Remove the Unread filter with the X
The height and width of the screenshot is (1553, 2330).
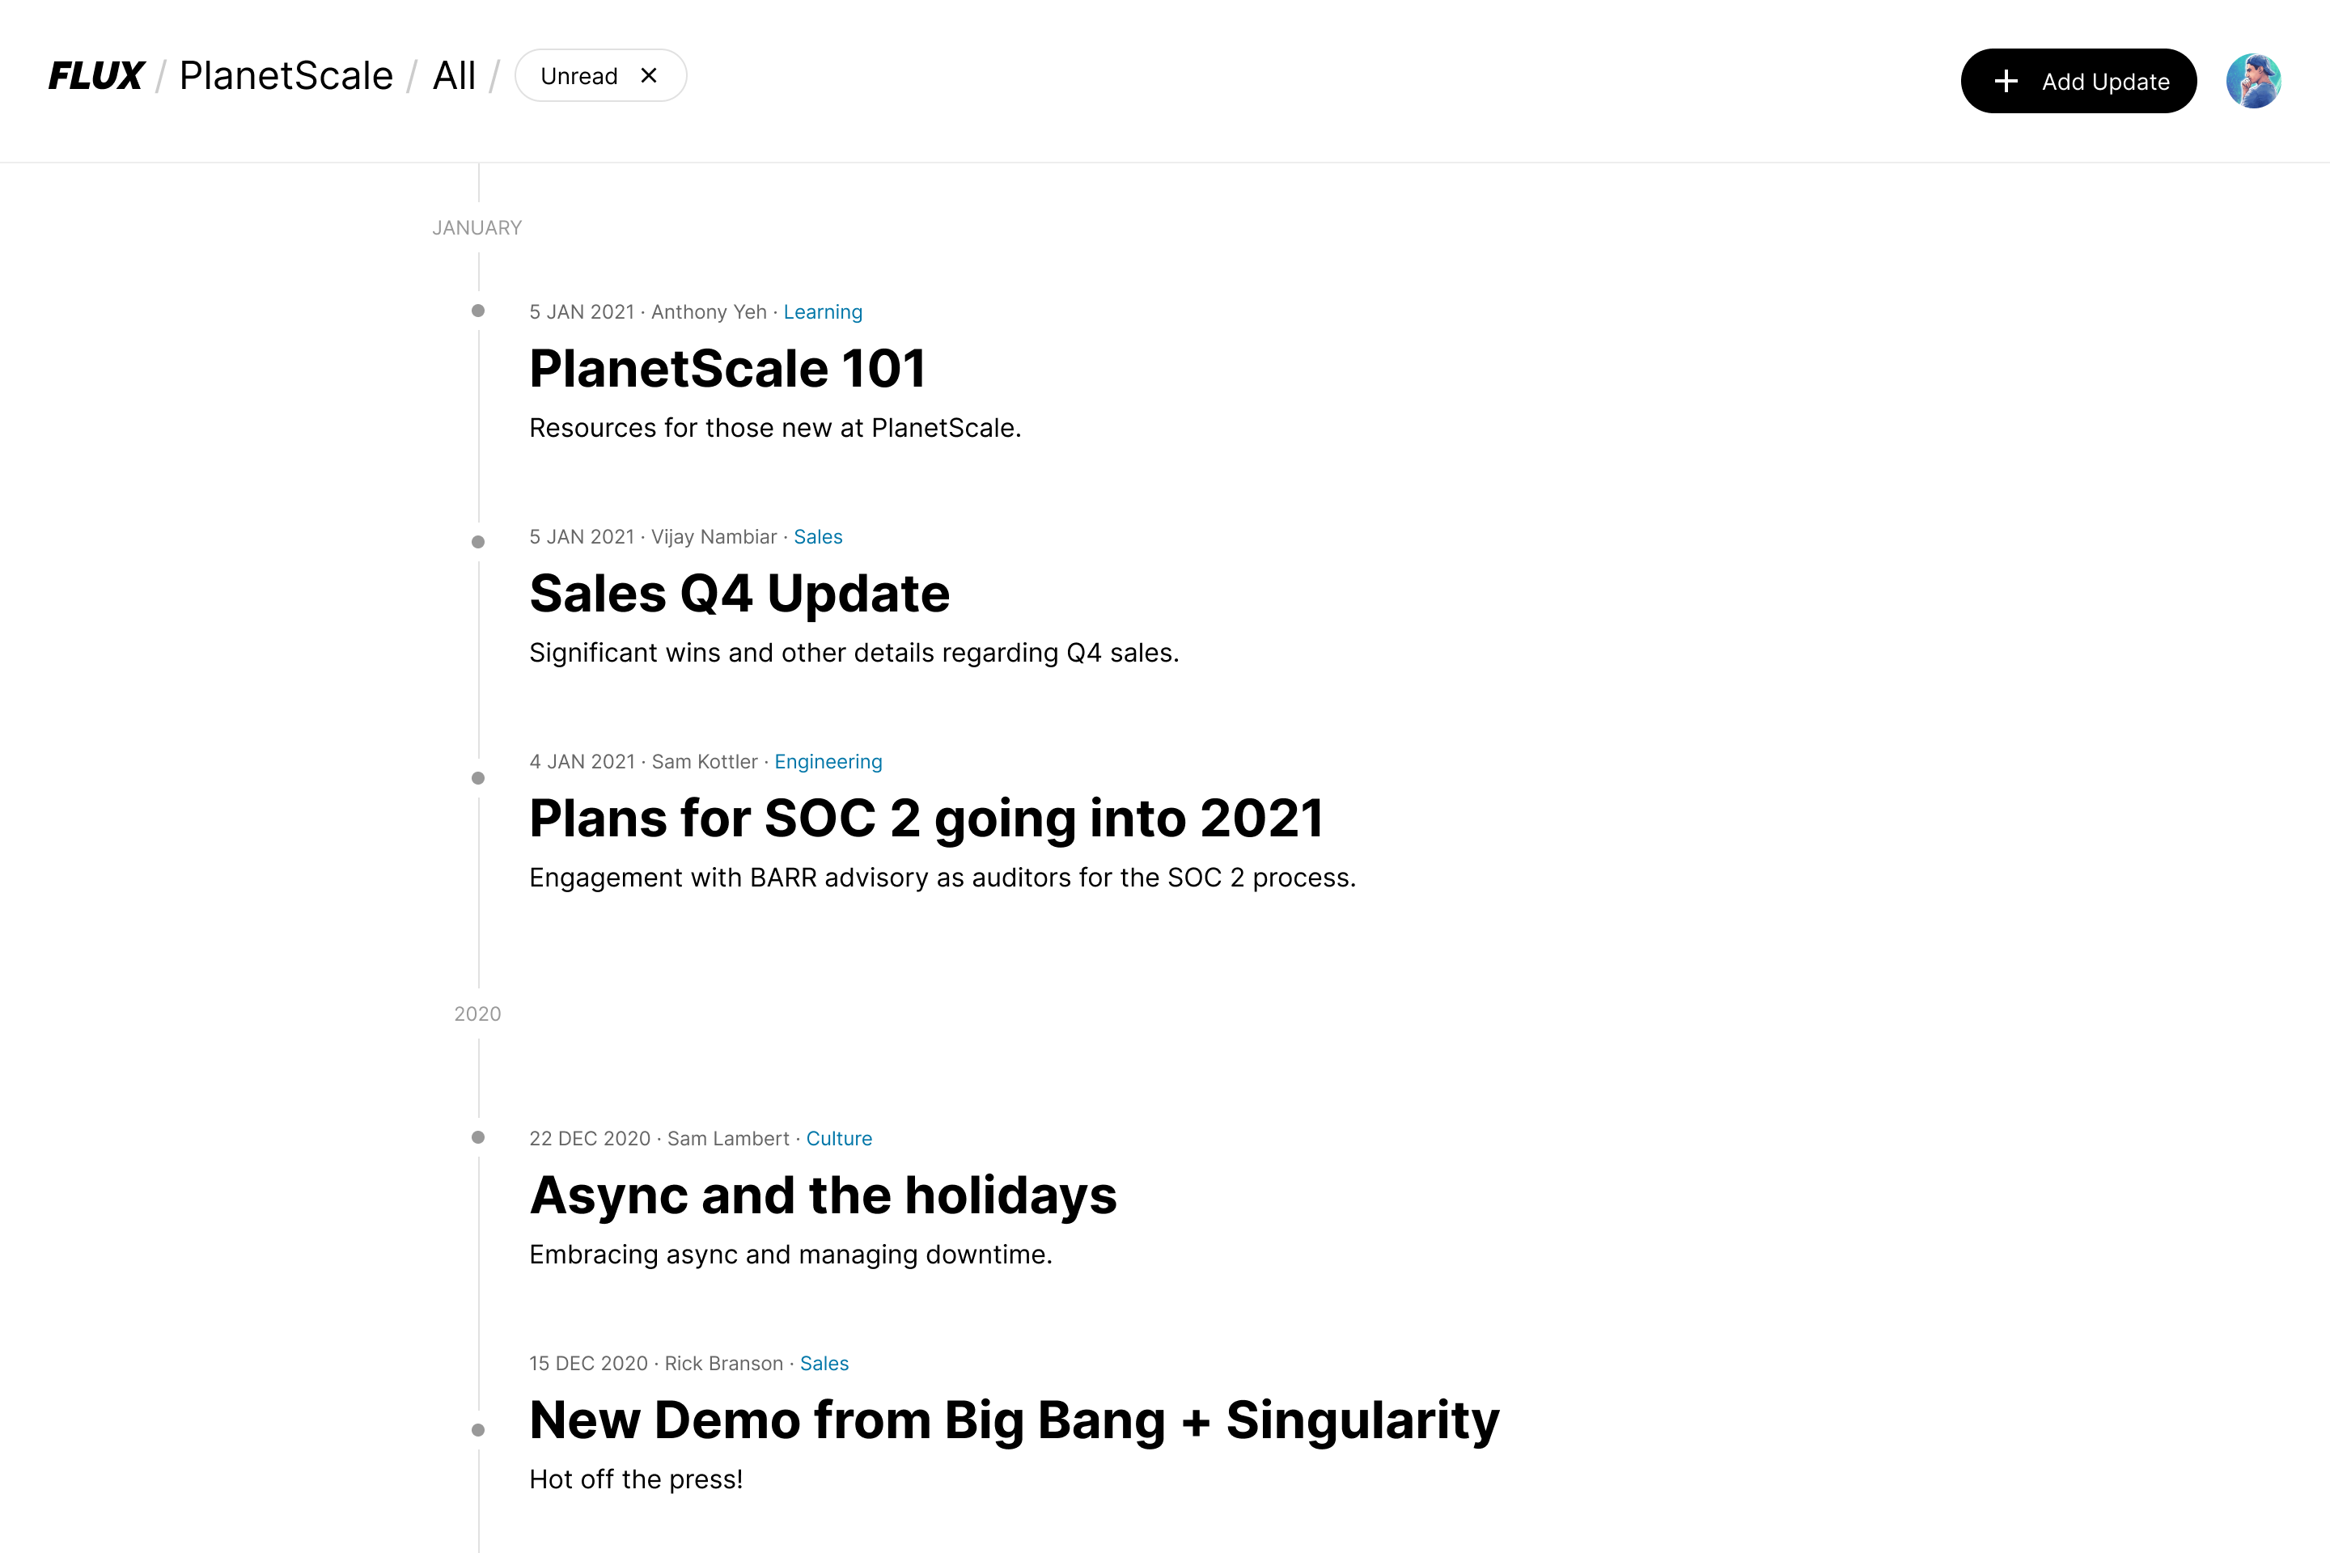click(x=649, y=76)
